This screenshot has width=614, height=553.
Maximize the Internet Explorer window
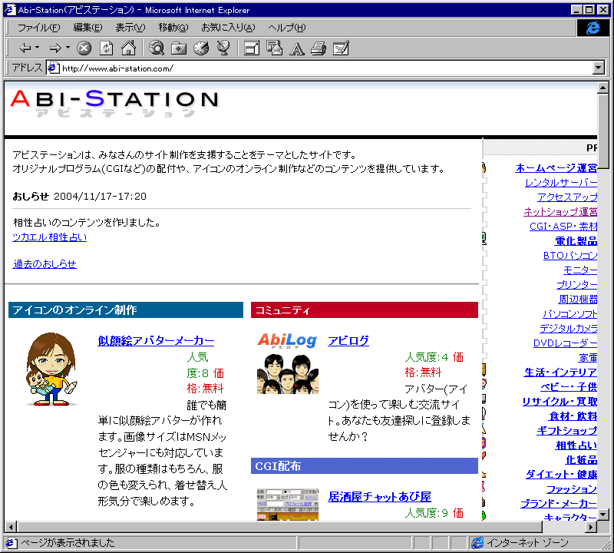[589, 10]
